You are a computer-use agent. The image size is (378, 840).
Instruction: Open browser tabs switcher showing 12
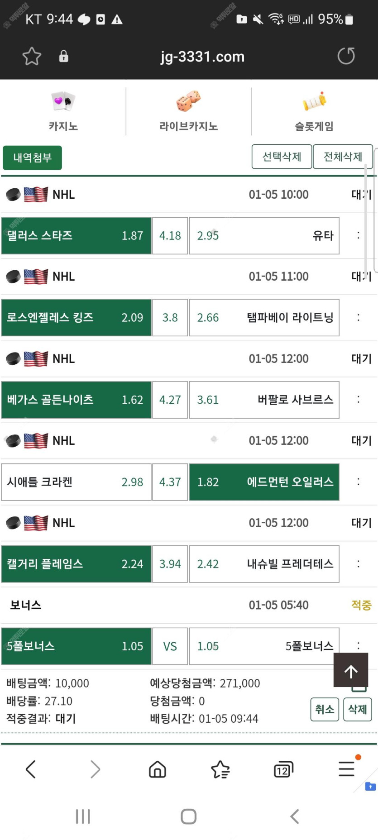(x=283, y=769)
